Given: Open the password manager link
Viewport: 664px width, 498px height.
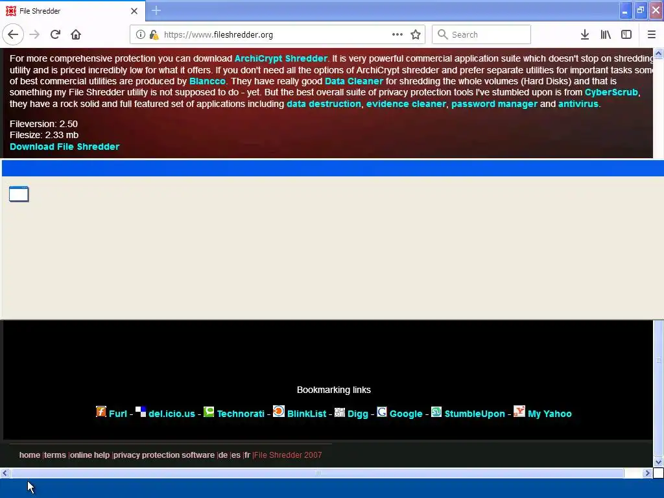Looking at the screenshot, I should 494,104.
